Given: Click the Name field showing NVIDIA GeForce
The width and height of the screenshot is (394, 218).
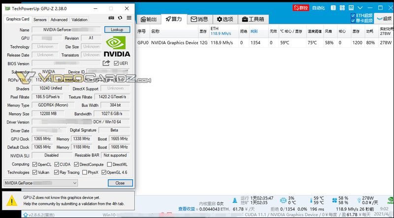Looking at the screenshot, I should (x=66, y=30).
